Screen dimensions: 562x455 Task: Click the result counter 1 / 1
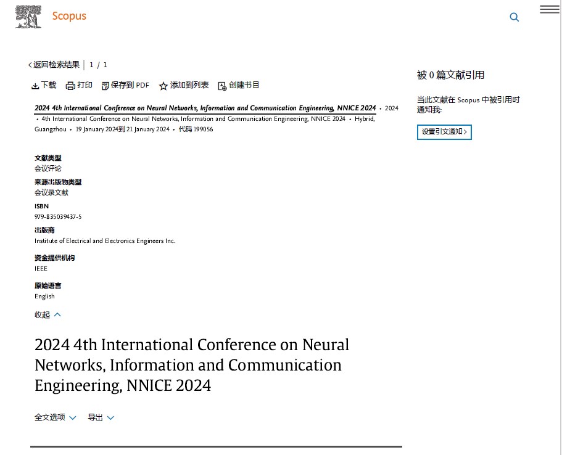point(98,65)
